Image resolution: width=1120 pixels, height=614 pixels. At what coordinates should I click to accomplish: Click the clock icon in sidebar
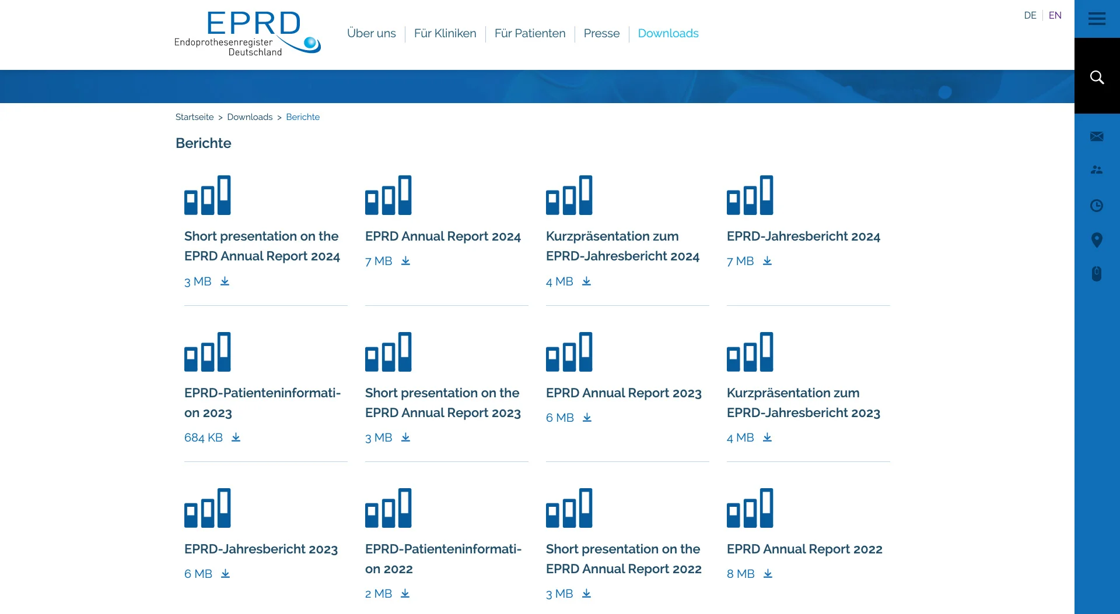click(1097, 206)
